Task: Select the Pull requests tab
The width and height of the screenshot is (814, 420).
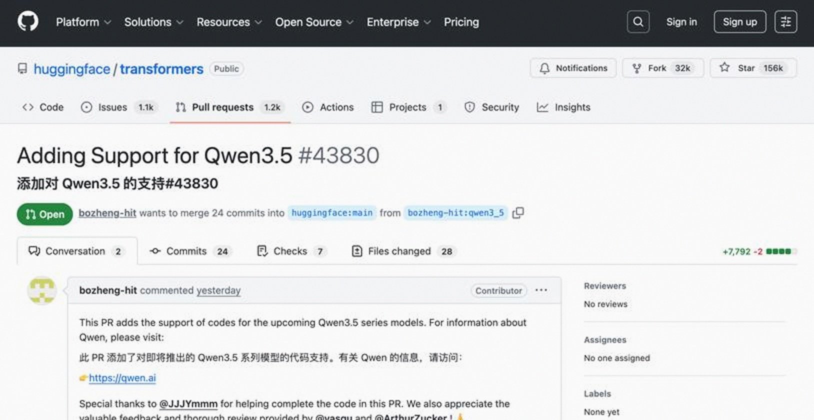Action: [x=229, y=107]
